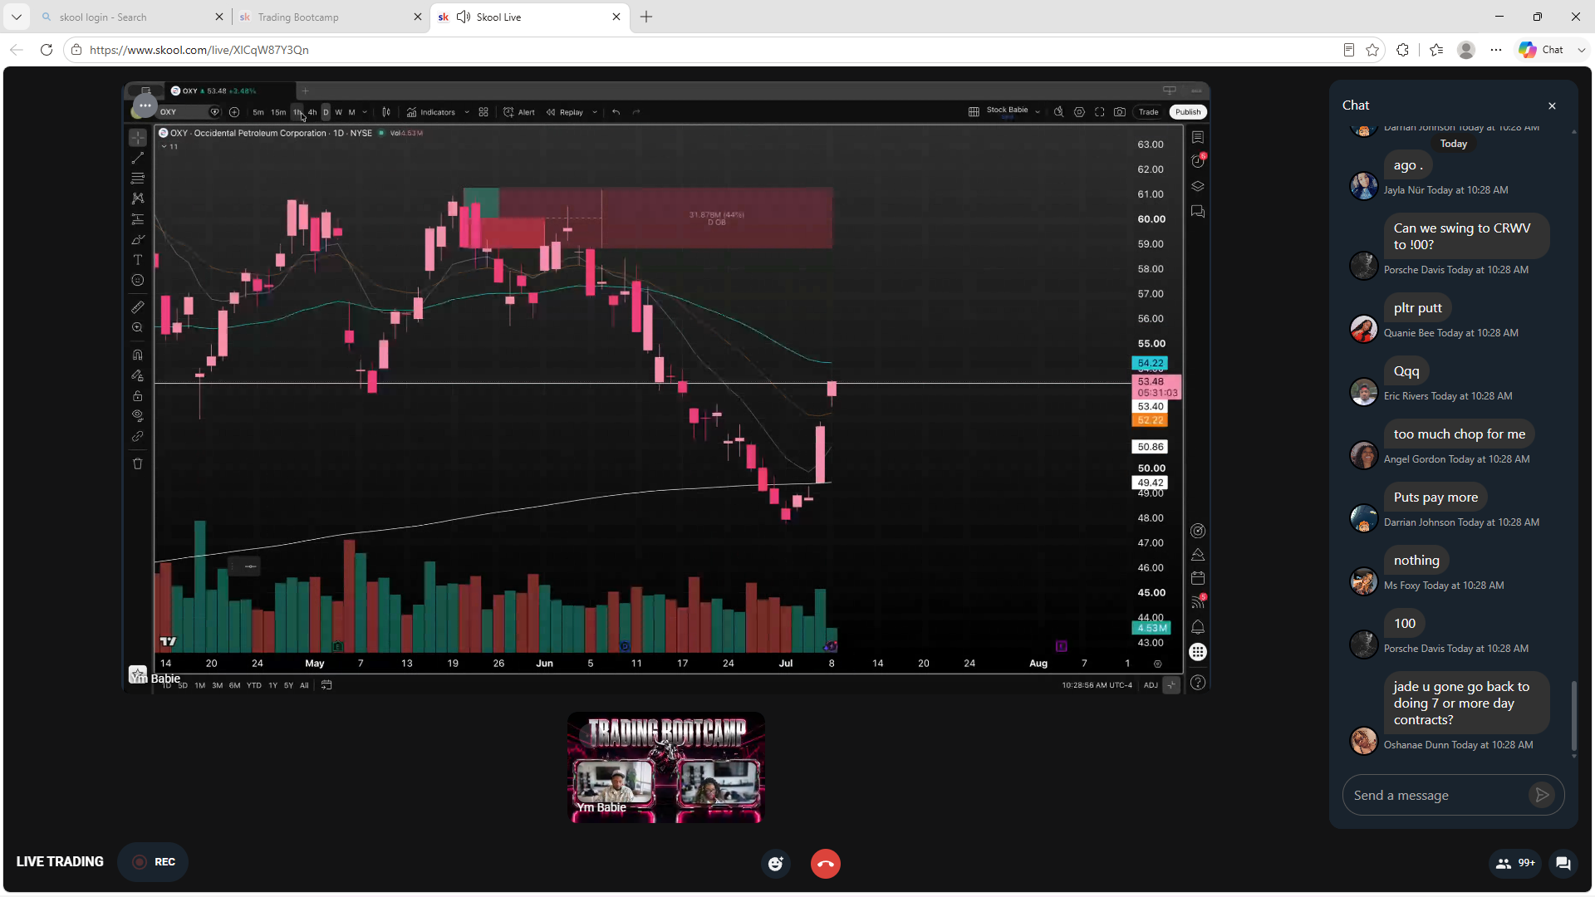
Task: Create an Alert from the chart toolbar
Action: click(x=519, y=112)
